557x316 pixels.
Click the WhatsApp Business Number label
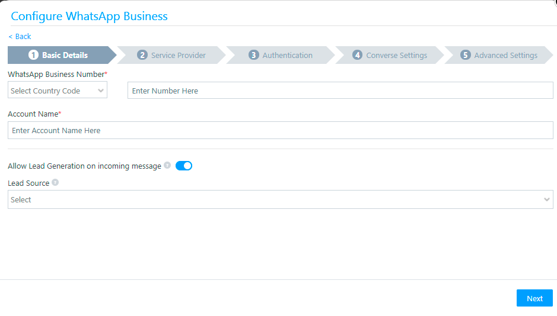tap(58, 75)
